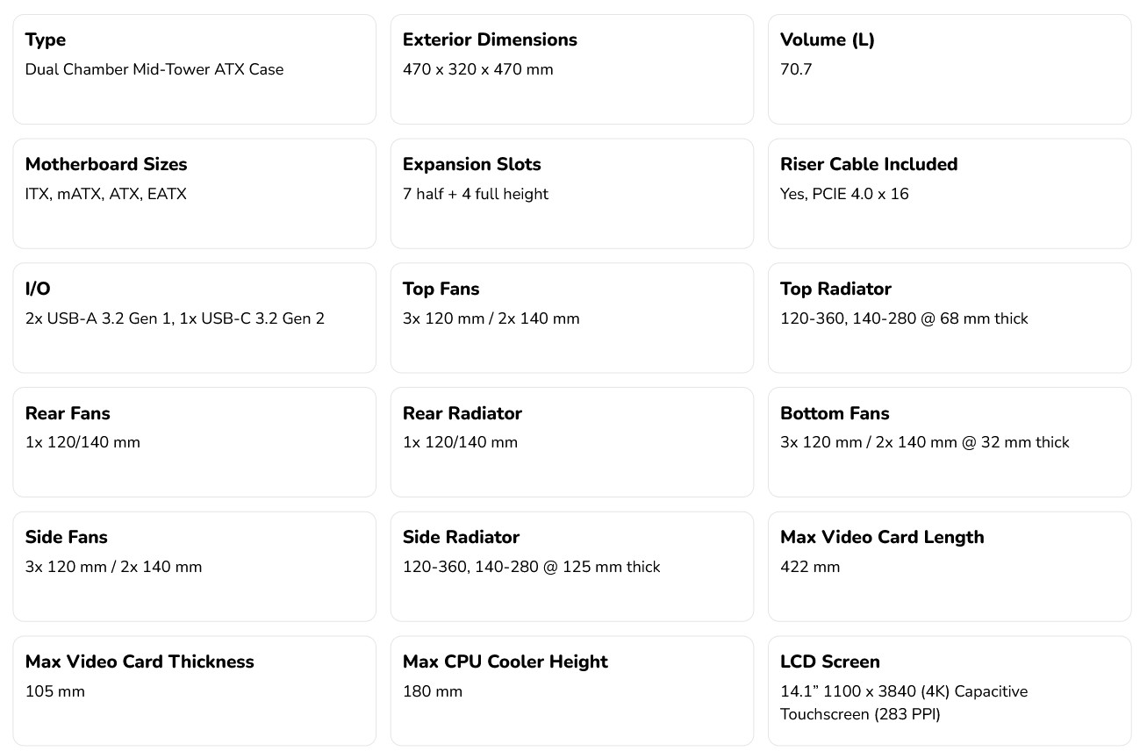The height and width of the screenshot is (751, 1147).
Task: Select the Max Video Card Thickness card
Action: [x=195, y=691]
